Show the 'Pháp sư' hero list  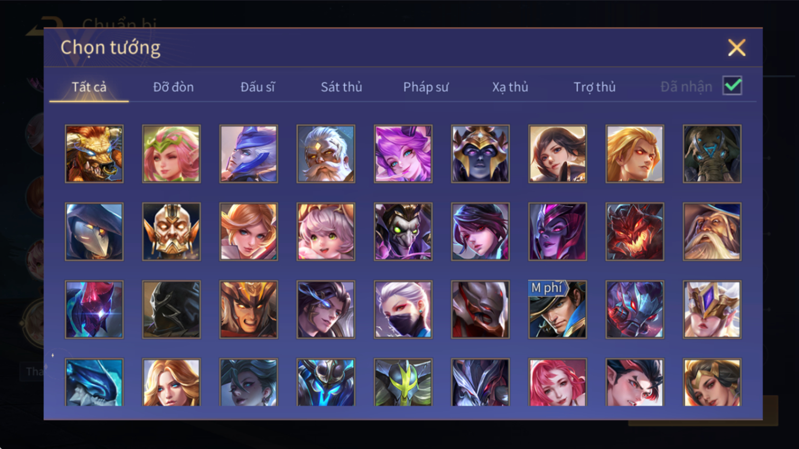[x=426, y=87]
